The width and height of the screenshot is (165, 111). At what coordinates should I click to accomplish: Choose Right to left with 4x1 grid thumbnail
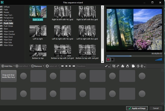[62, 12]
